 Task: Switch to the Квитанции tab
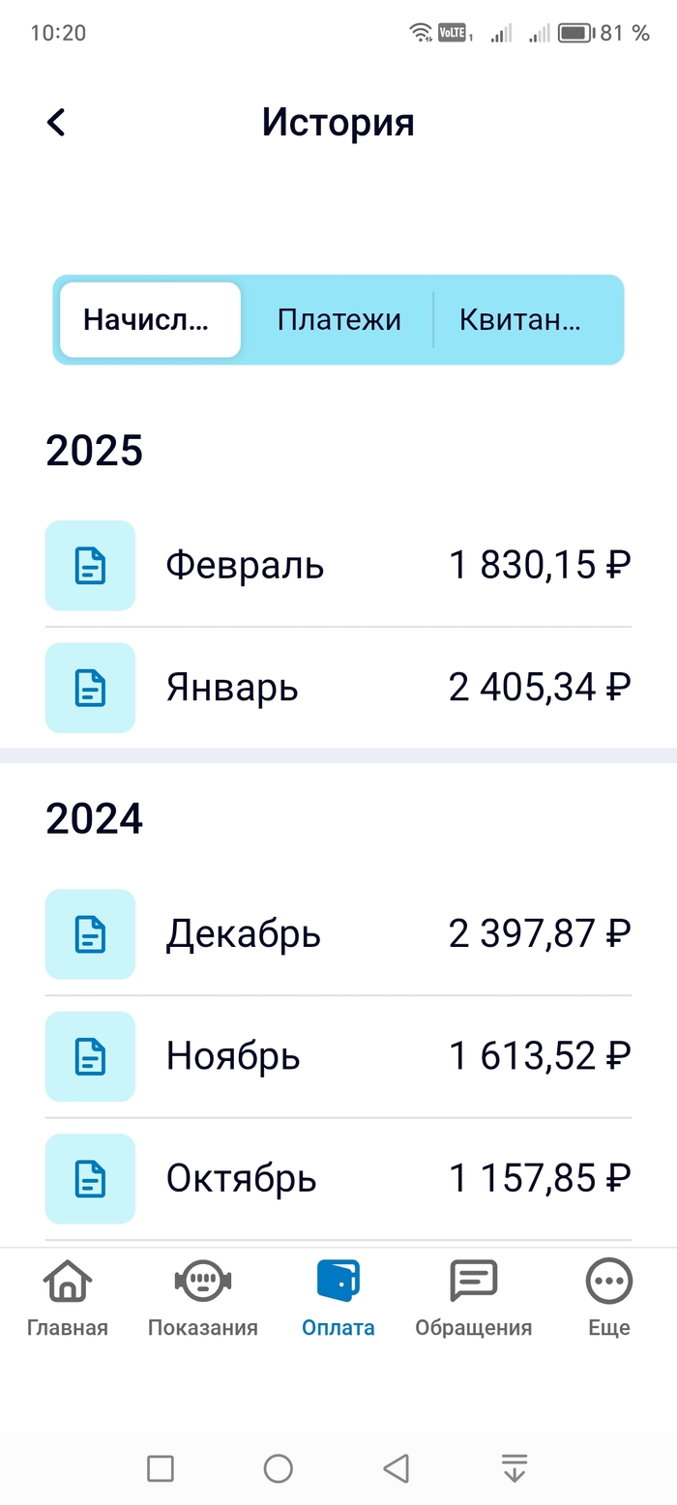[520, 320]
